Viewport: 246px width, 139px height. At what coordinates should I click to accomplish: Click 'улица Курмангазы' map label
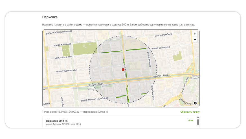coord(66,71)
